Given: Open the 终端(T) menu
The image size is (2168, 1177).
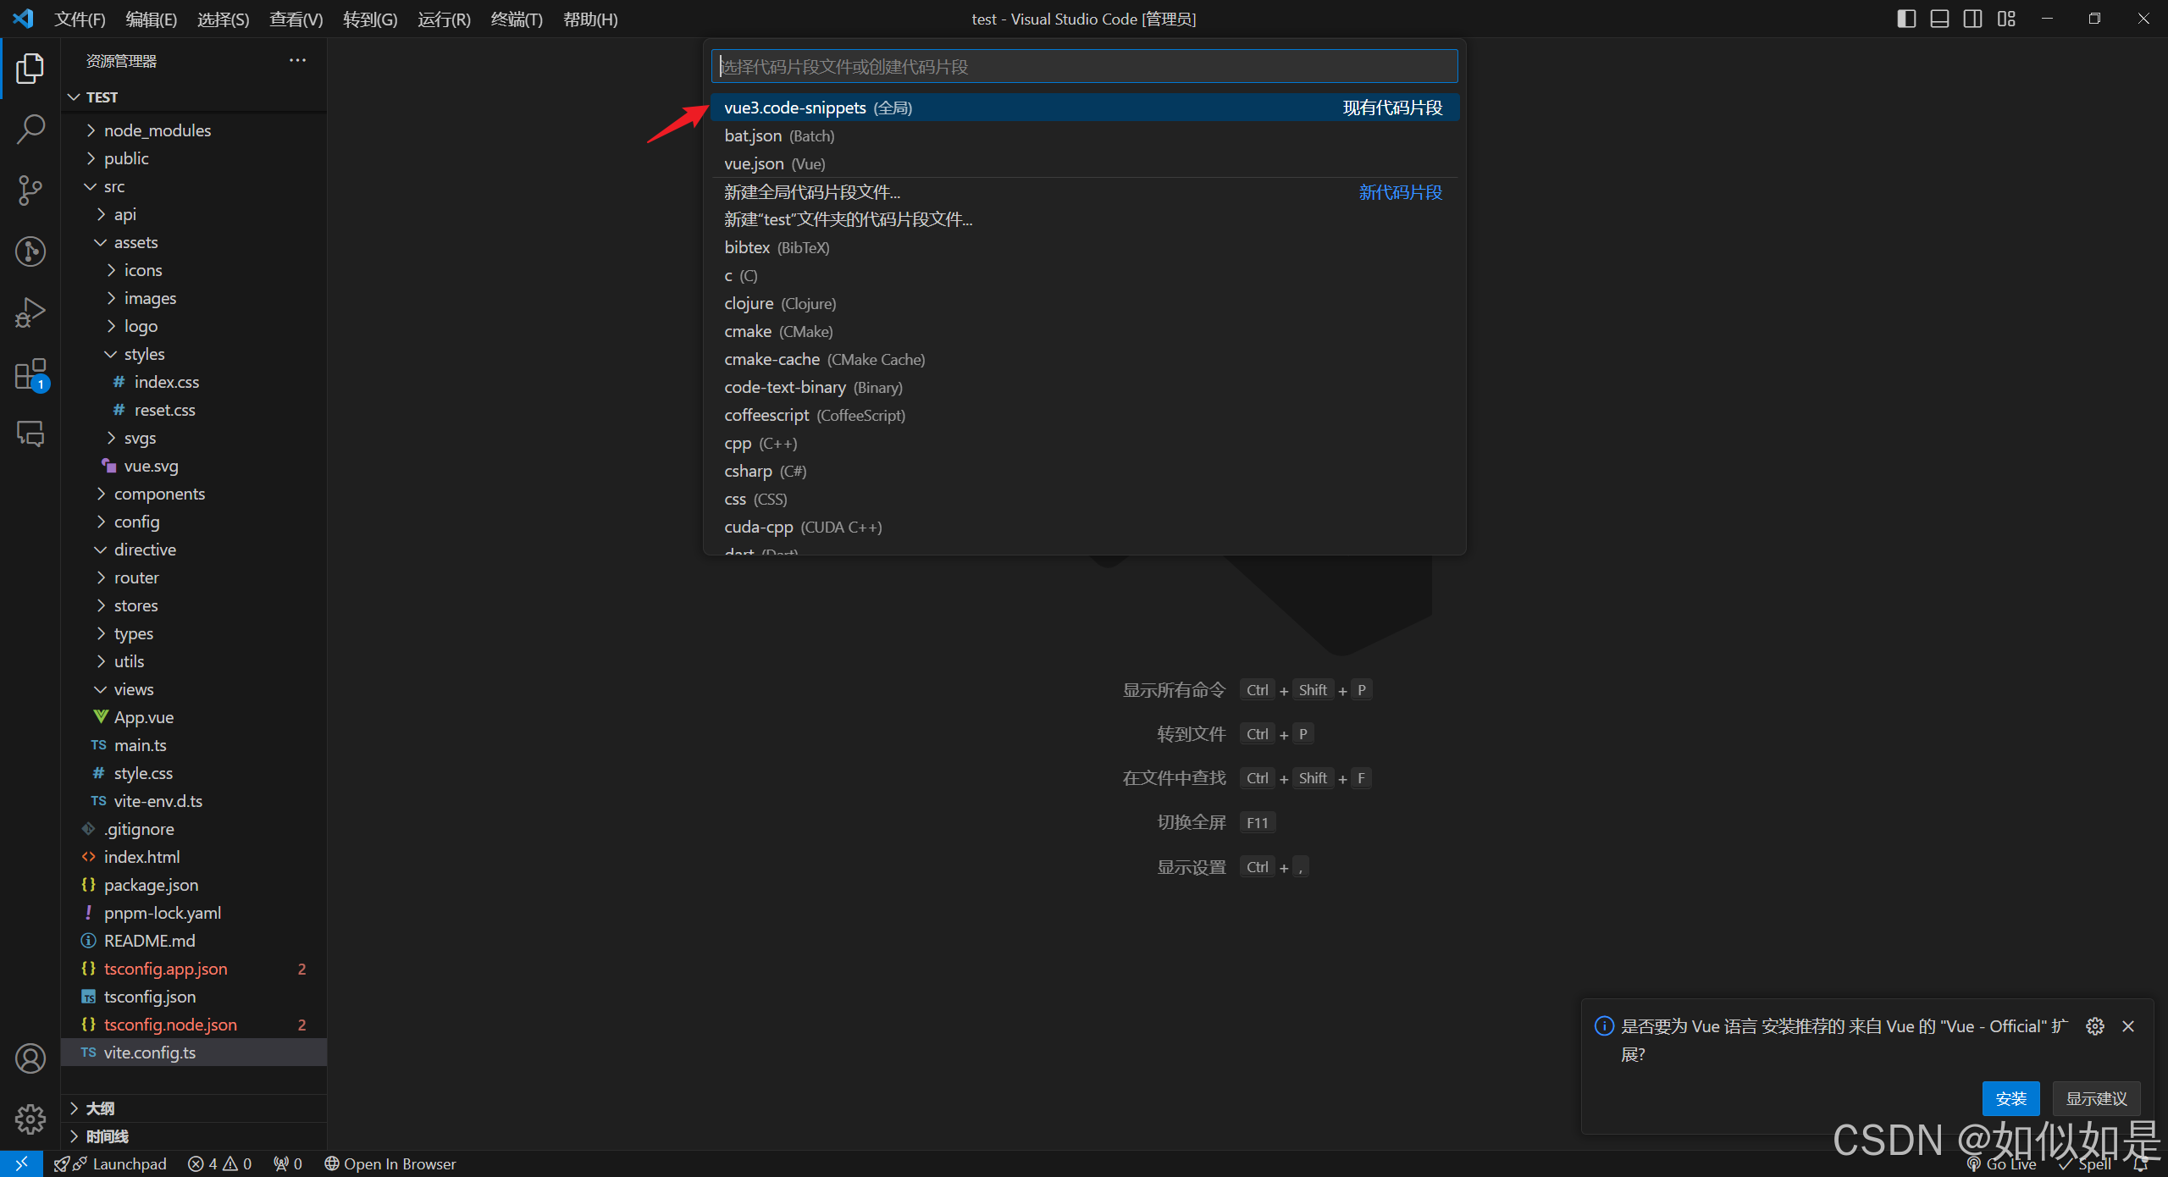Looking at the screenshot, I should (517, 19).
